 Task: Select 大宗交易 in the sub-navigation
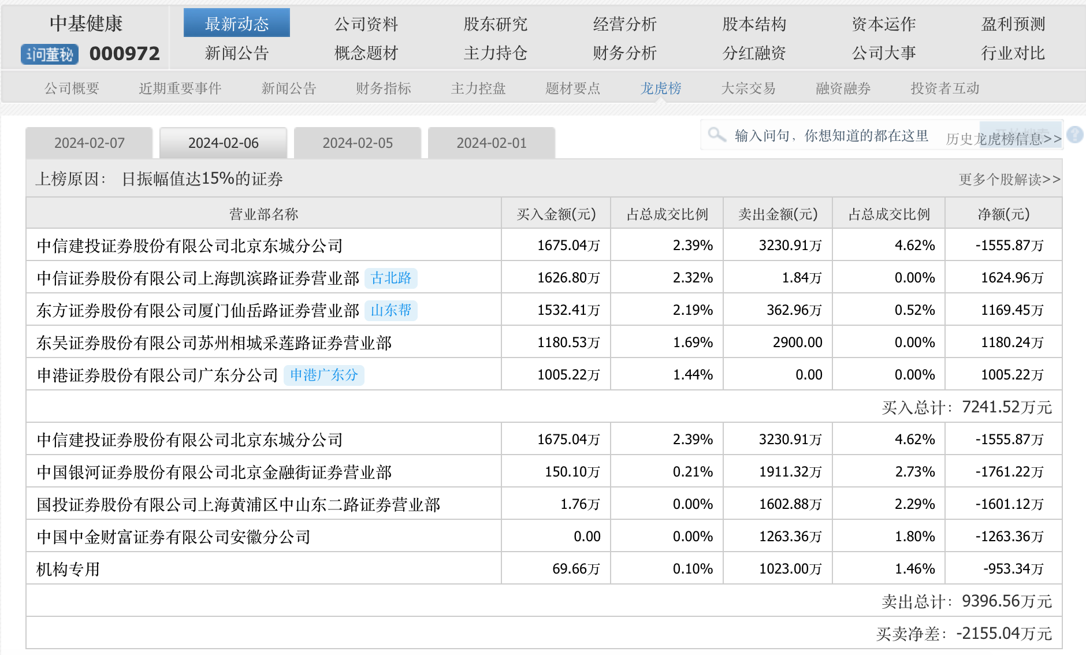tap(748, 88)
